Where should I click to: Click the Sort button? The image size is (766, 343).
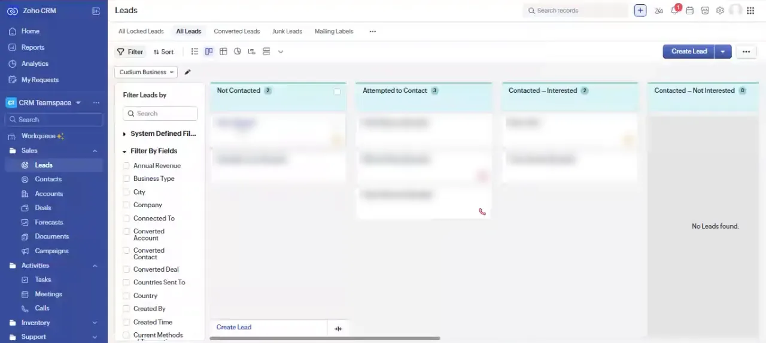pos(163,52)
